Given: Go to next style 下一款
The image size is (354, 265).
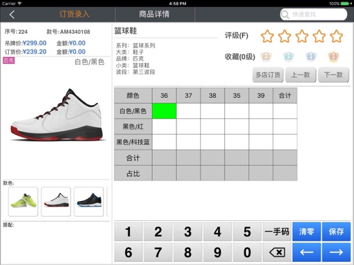Looking at the screenshot, I should [x=333, y=75].
